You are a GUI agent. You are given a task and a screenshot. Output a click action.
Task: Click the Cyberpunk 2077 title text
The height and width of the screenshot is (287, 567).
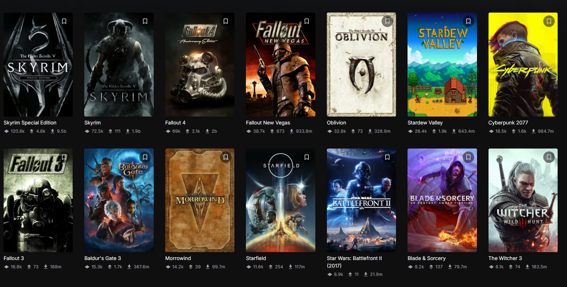pyautogui.click(x=508, y=123)
